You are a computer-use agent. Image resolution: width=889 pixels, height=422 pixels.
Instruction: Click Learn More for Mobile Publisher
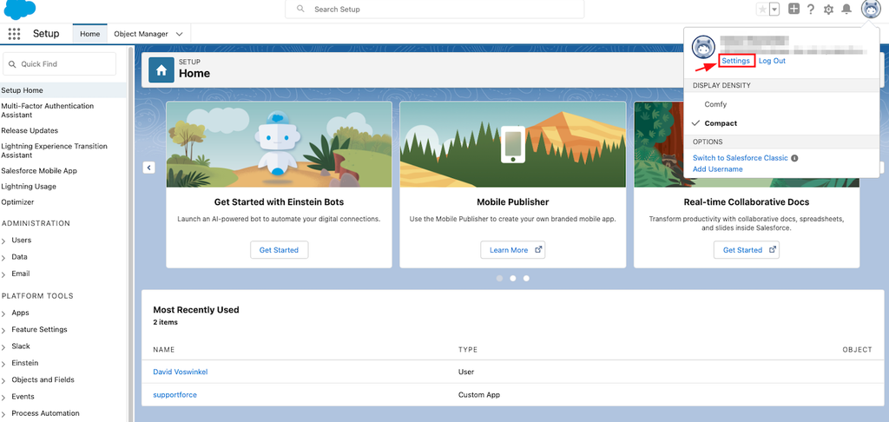click(x=512, y=249)
